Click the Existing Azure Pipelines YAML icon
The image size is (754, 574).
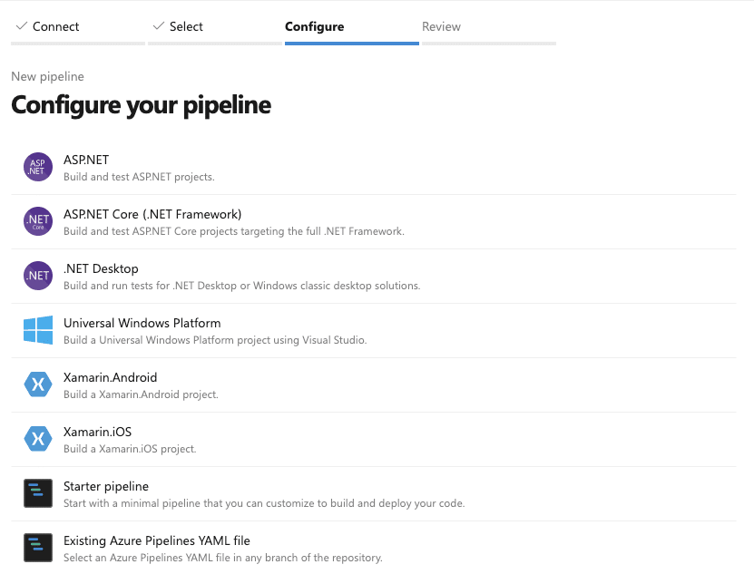(x=38, y=548)
